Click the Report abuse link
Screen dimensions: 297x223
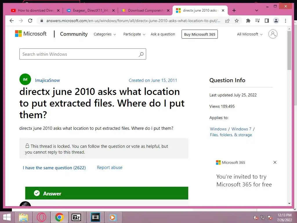(109, 168)
